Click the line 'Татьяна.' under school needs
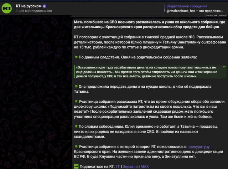The image size is (228, 169). 82,91
